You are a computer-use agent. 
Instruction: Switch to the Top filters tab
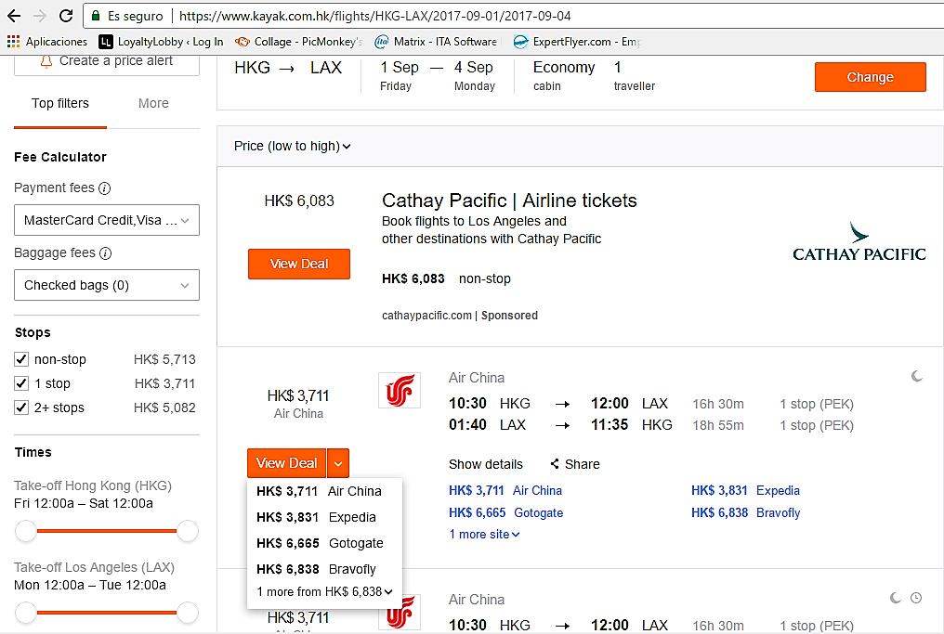(60, 103)
